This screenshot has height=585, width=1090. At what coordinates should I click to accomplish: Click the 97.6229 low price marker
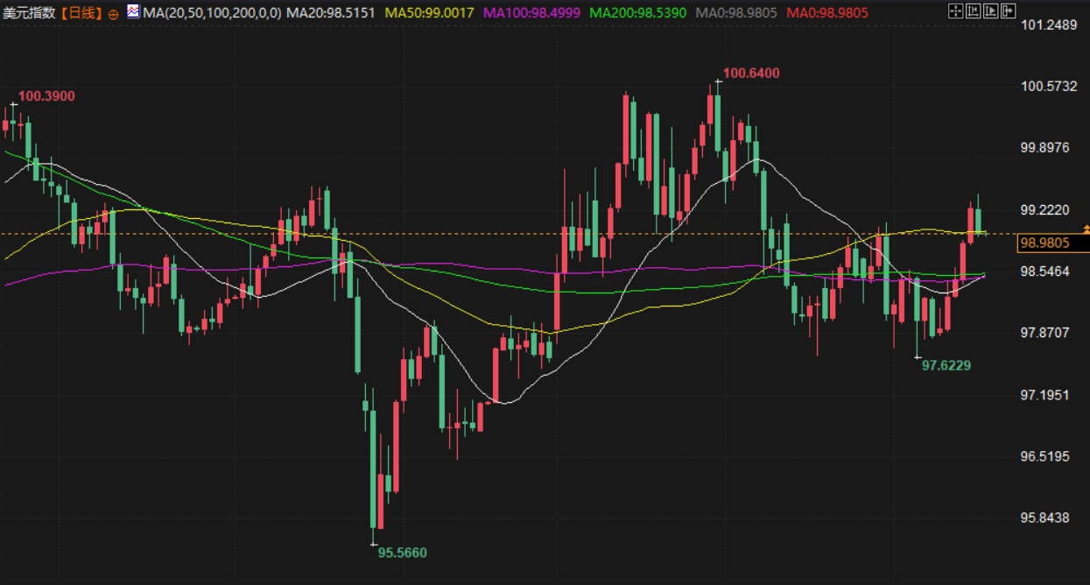pos(946,364)
